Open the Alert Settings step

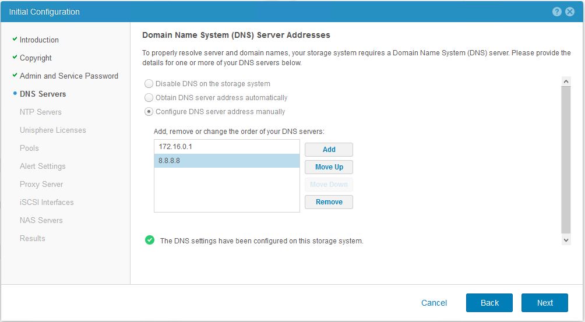coord(43,166)
